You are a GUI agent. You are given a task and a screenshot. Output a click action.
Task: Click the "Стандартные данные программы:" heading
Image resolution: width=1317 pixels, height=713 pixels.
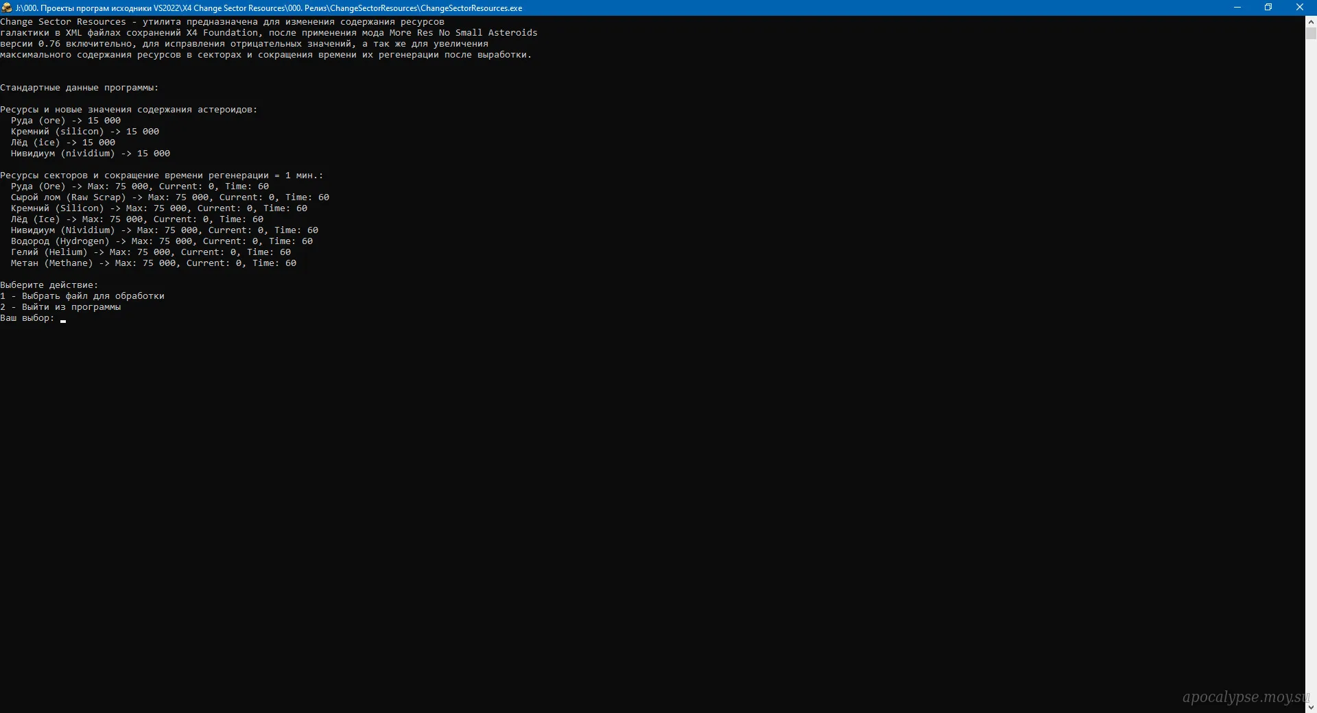tap(80, 88)
